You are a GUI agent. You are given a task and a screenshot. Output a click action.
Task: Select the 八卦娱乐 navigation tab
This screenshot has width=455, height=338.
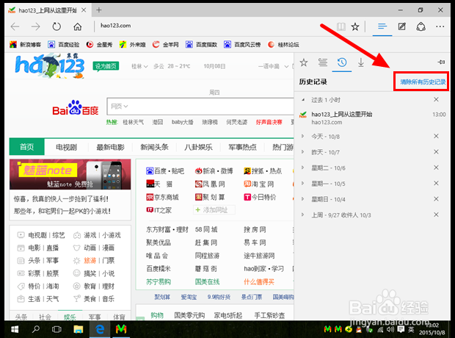(x=198, y=147)
